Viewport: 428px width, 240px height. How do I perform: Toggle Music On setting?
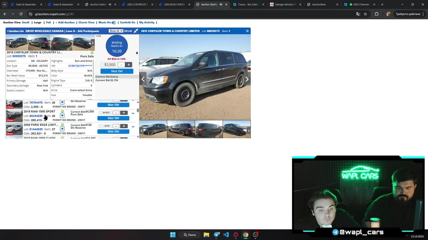click(x=104, y=22)
